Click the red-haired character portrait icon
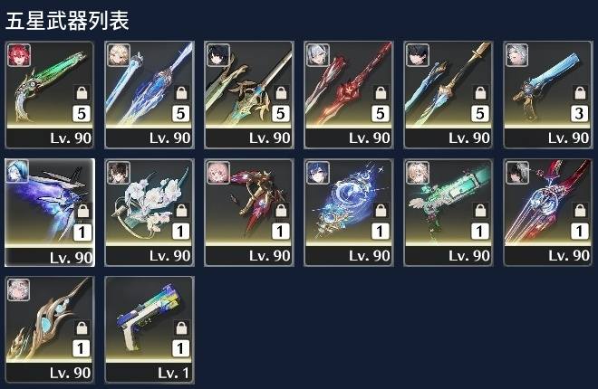 coord(19,55)
